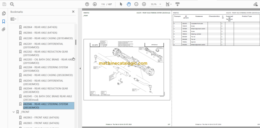Open bookmark AX2044 - REAR AXLE REDUCTION GEAR
This screenshot has width=260, height=128.
[x=46, y=90]
